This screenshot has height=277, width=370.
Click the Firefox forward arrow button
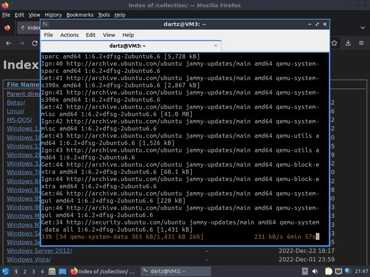(x=21, y=43)
